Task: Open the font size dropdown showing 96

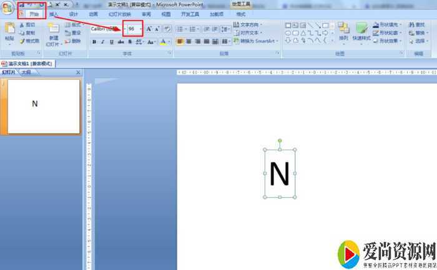Action: click(x=140, y=29)
